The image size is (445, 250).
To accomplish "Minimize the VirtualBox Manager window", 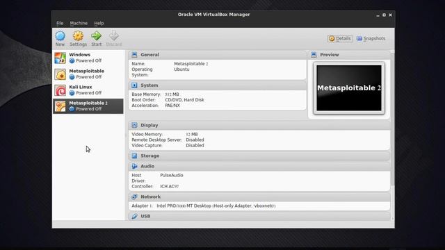I will click(378, 15).
